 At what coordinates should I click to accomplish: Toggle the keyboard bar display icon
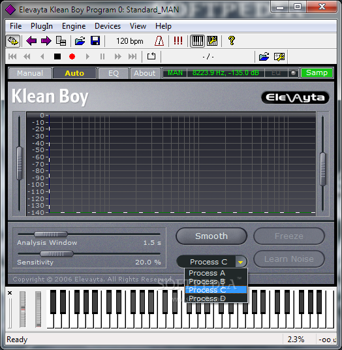197,41
